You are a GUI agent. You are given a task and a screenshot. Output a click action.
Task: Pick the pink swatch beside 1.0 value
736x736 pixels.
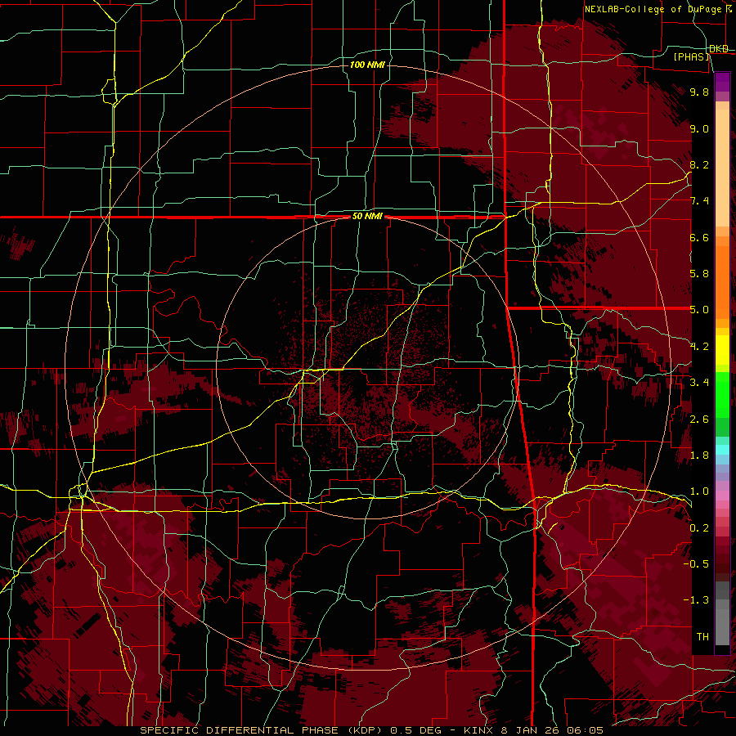[722, 494]
